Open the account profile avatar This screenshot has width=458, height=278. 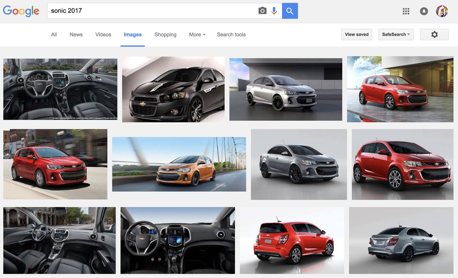[442, 11]
